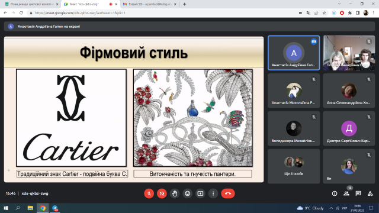Switch to the Gmail inbox tab
This screenshot has width=379, height=213.
(x=150, y=4)
